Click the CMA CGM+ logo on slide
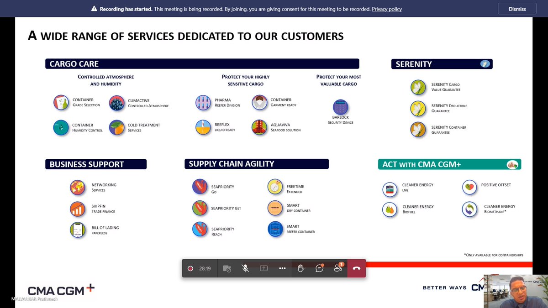This screenshot has width=548, height=308. [61, 290]
